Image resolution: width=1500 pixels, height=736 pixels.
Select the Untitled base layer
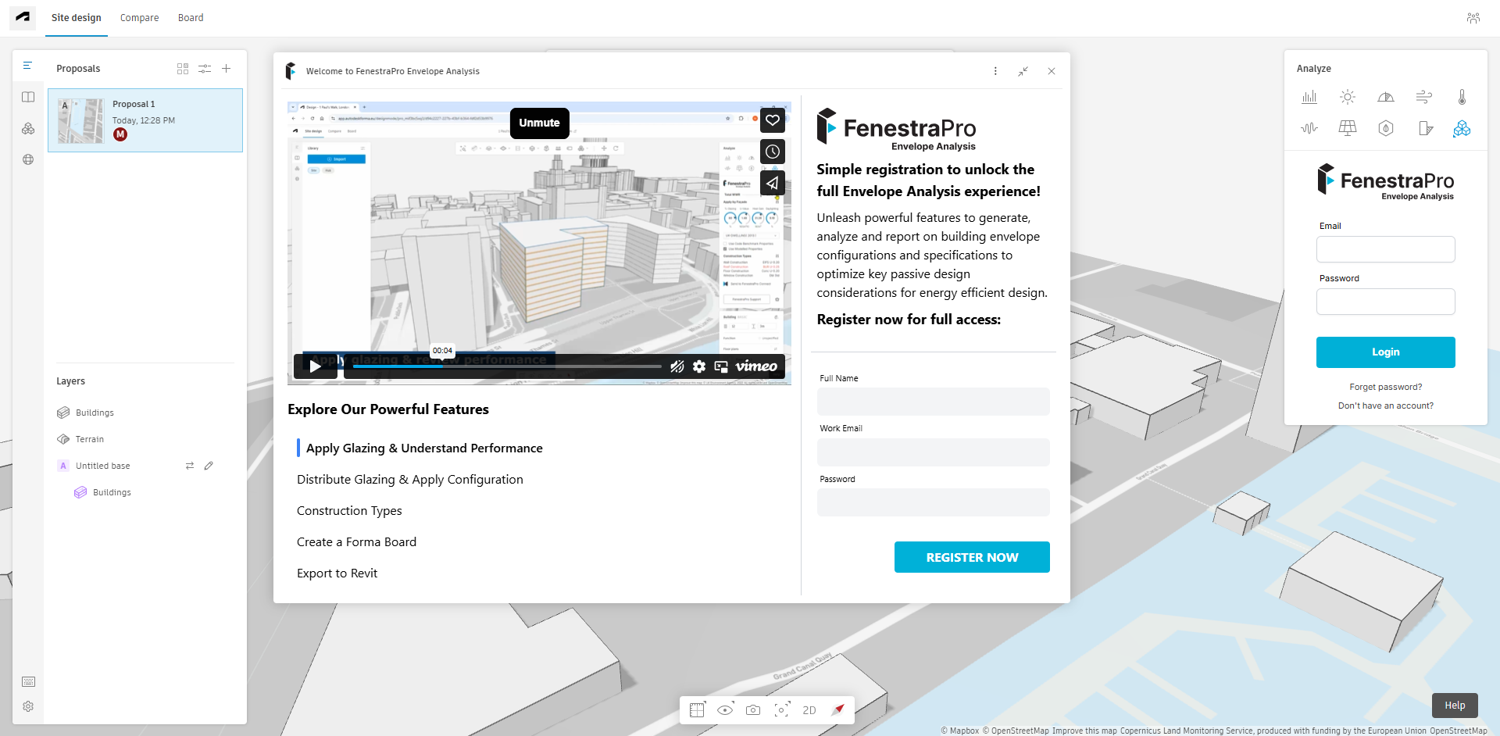tap(102, 466)
